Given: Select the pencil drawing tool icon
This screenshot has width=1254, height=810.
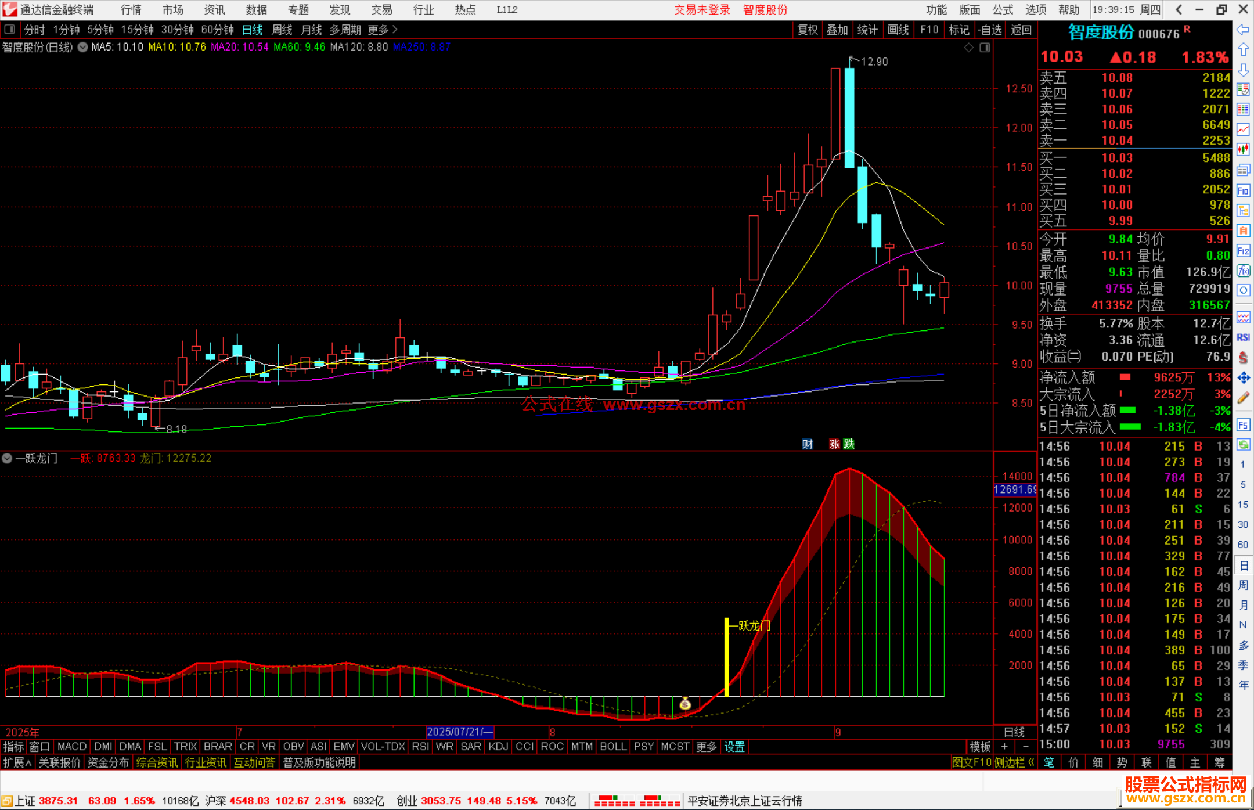Looking at the screenshot, I should [1243, 398].
